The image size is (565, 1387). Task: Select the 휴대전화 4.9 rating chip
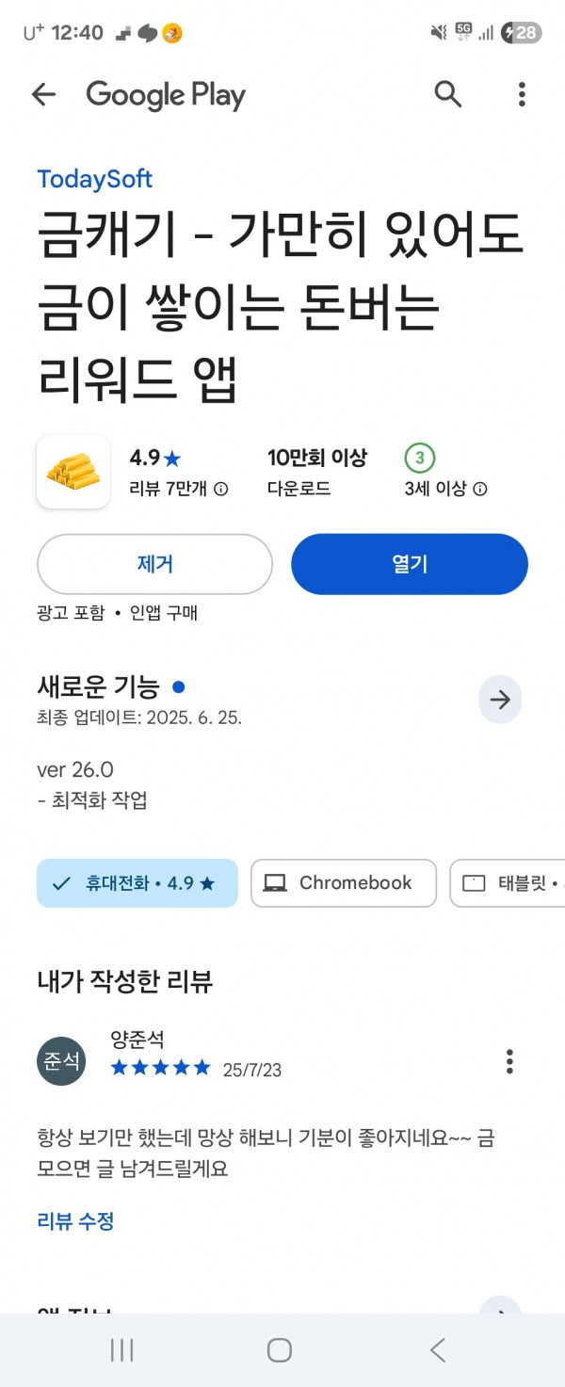(x=137, y=883)
